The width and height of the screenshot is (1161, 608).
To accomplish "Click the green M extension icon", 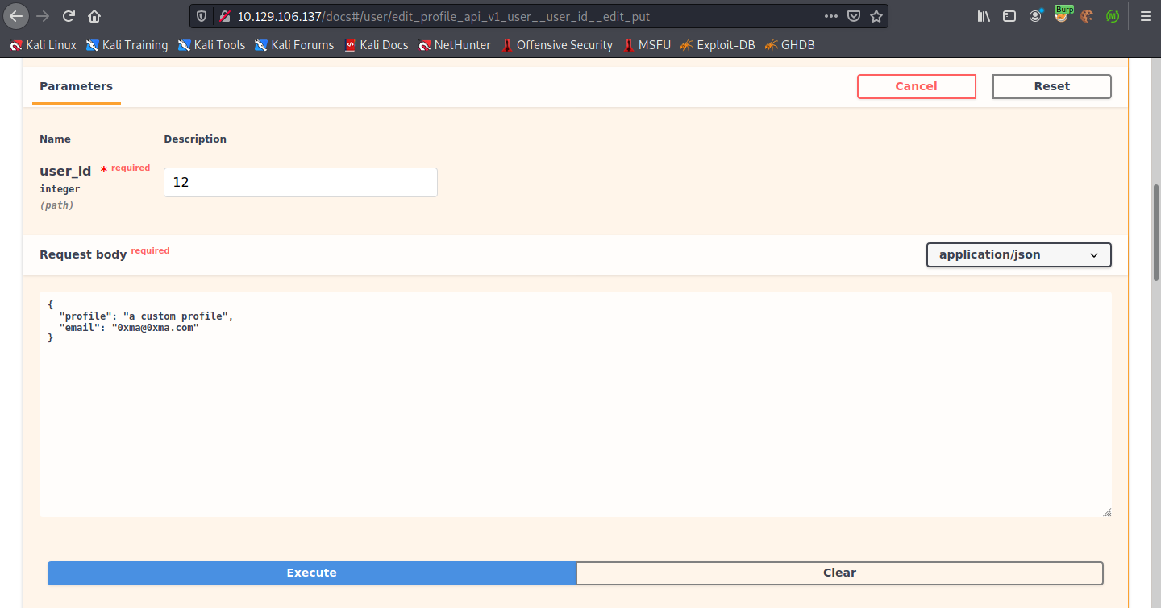I will pyautogui.click(x=1112, y=17).
